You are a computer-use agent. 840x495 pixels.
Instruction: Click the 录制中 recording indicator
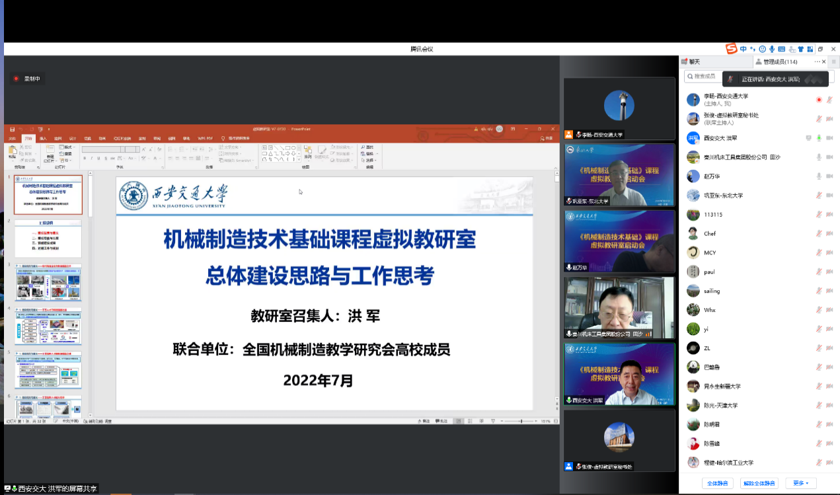point(28,79)
